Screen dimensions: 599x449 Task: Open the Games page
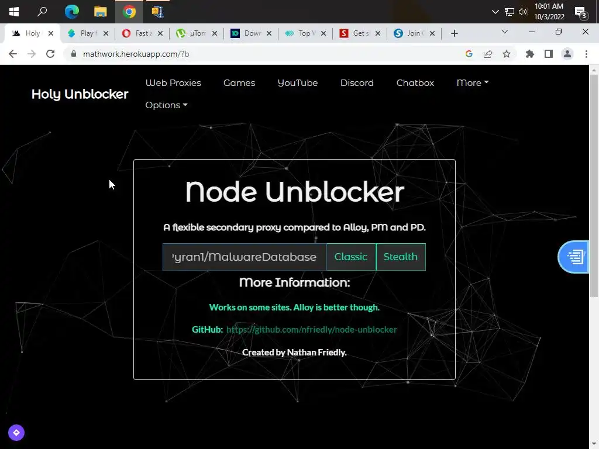point(239,83)
